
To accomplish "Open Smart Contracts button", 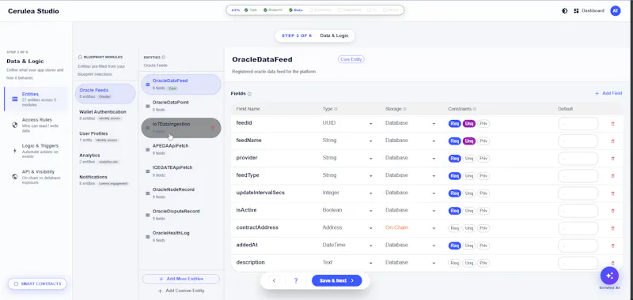I will (x=37, y=284).
